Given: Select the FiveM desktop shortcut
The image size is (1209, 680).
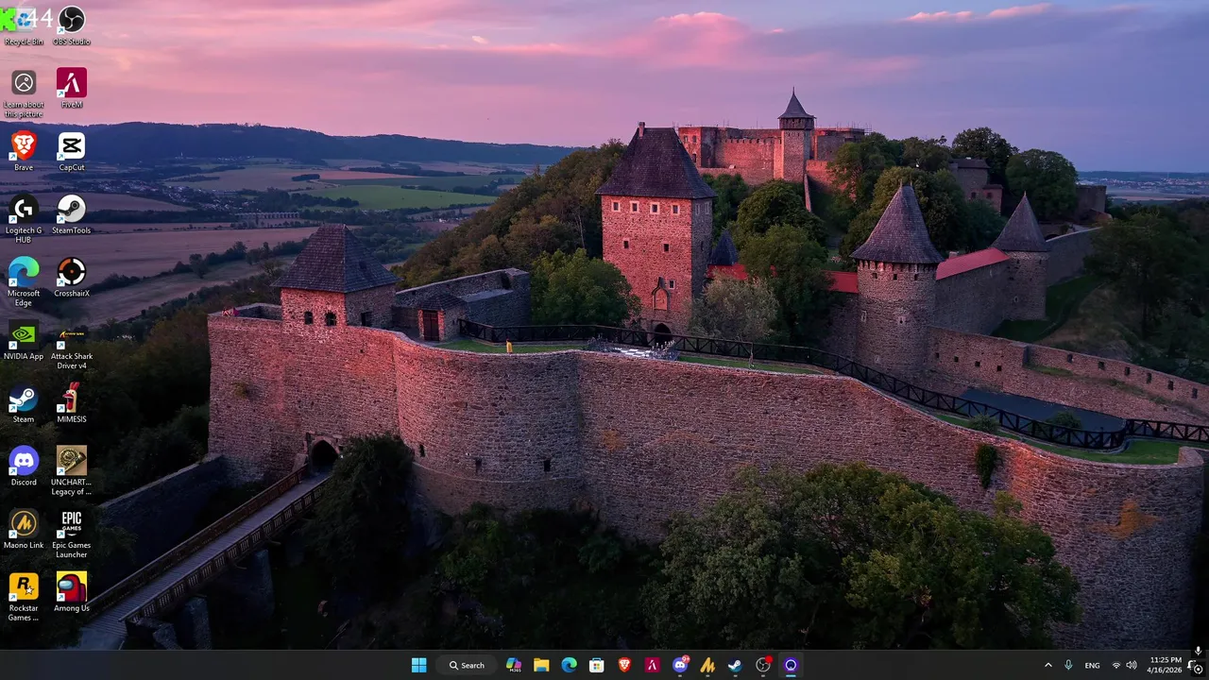Looking at the screenshot, I should coord(71,89).
